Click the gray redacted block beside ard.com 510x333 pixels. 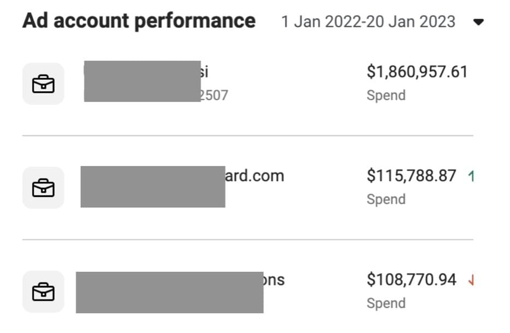click(153, 187)
